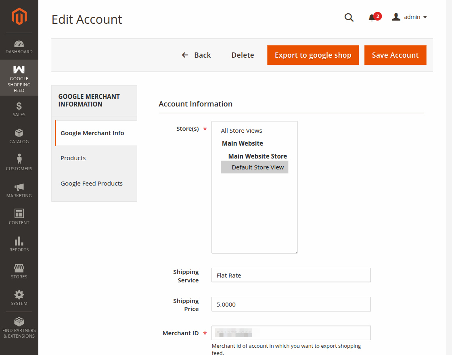The height and width of the screenshot is (355, 452).
Task: Open the Reports bar chart icon
Action: (19, 241)
